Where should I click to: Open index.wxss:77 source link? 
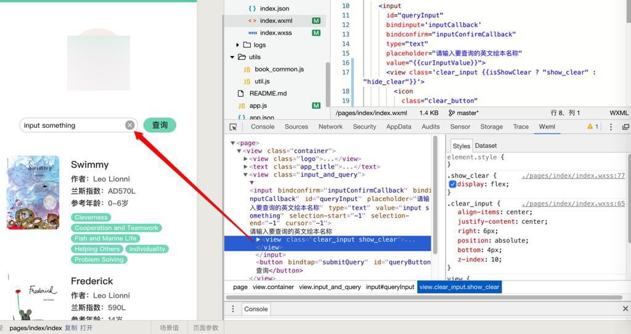point(573,176)
